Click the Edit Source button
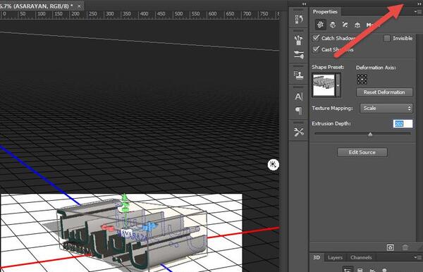The width and height of the screenshot is (423, 272). coord(362,152)
